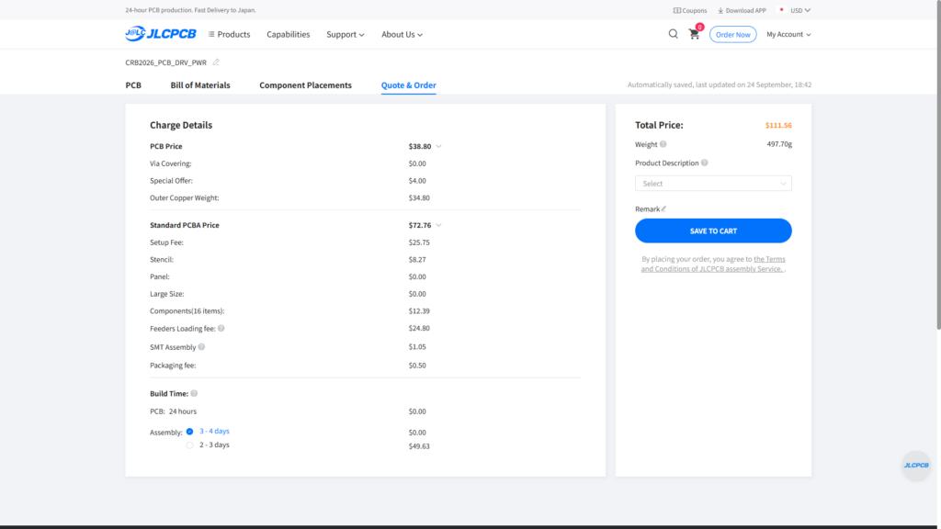
Task: Click SMT Assembly info icon
Action: click(x=201, y=346)
